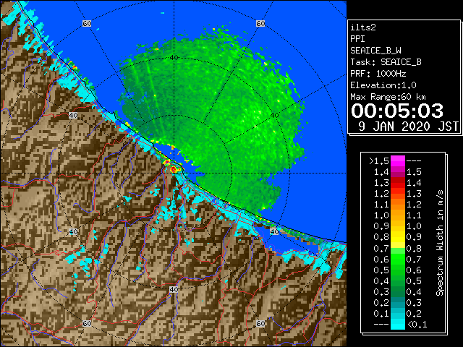Image resolution: width=463 pixels, height=347 pixels.
Task: Select the 'Task: SEAICE_B' line
Action: coord(386,62)
